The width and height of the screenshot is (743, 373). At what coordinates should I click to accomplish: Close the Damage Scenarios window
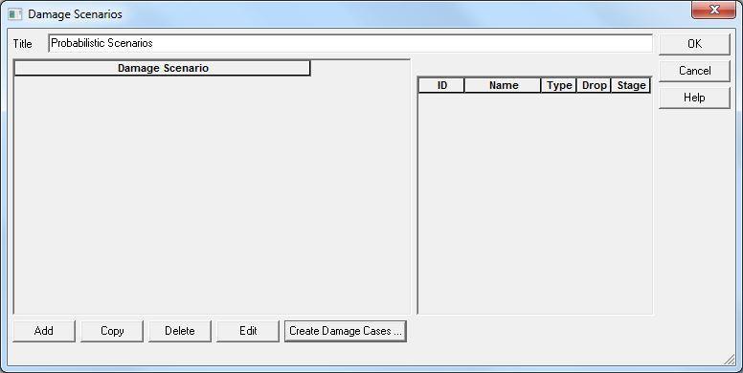click(x=713, y=10)
